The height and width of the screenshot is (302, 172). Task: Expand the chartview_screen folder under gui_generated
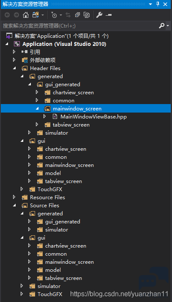point(37,92)
